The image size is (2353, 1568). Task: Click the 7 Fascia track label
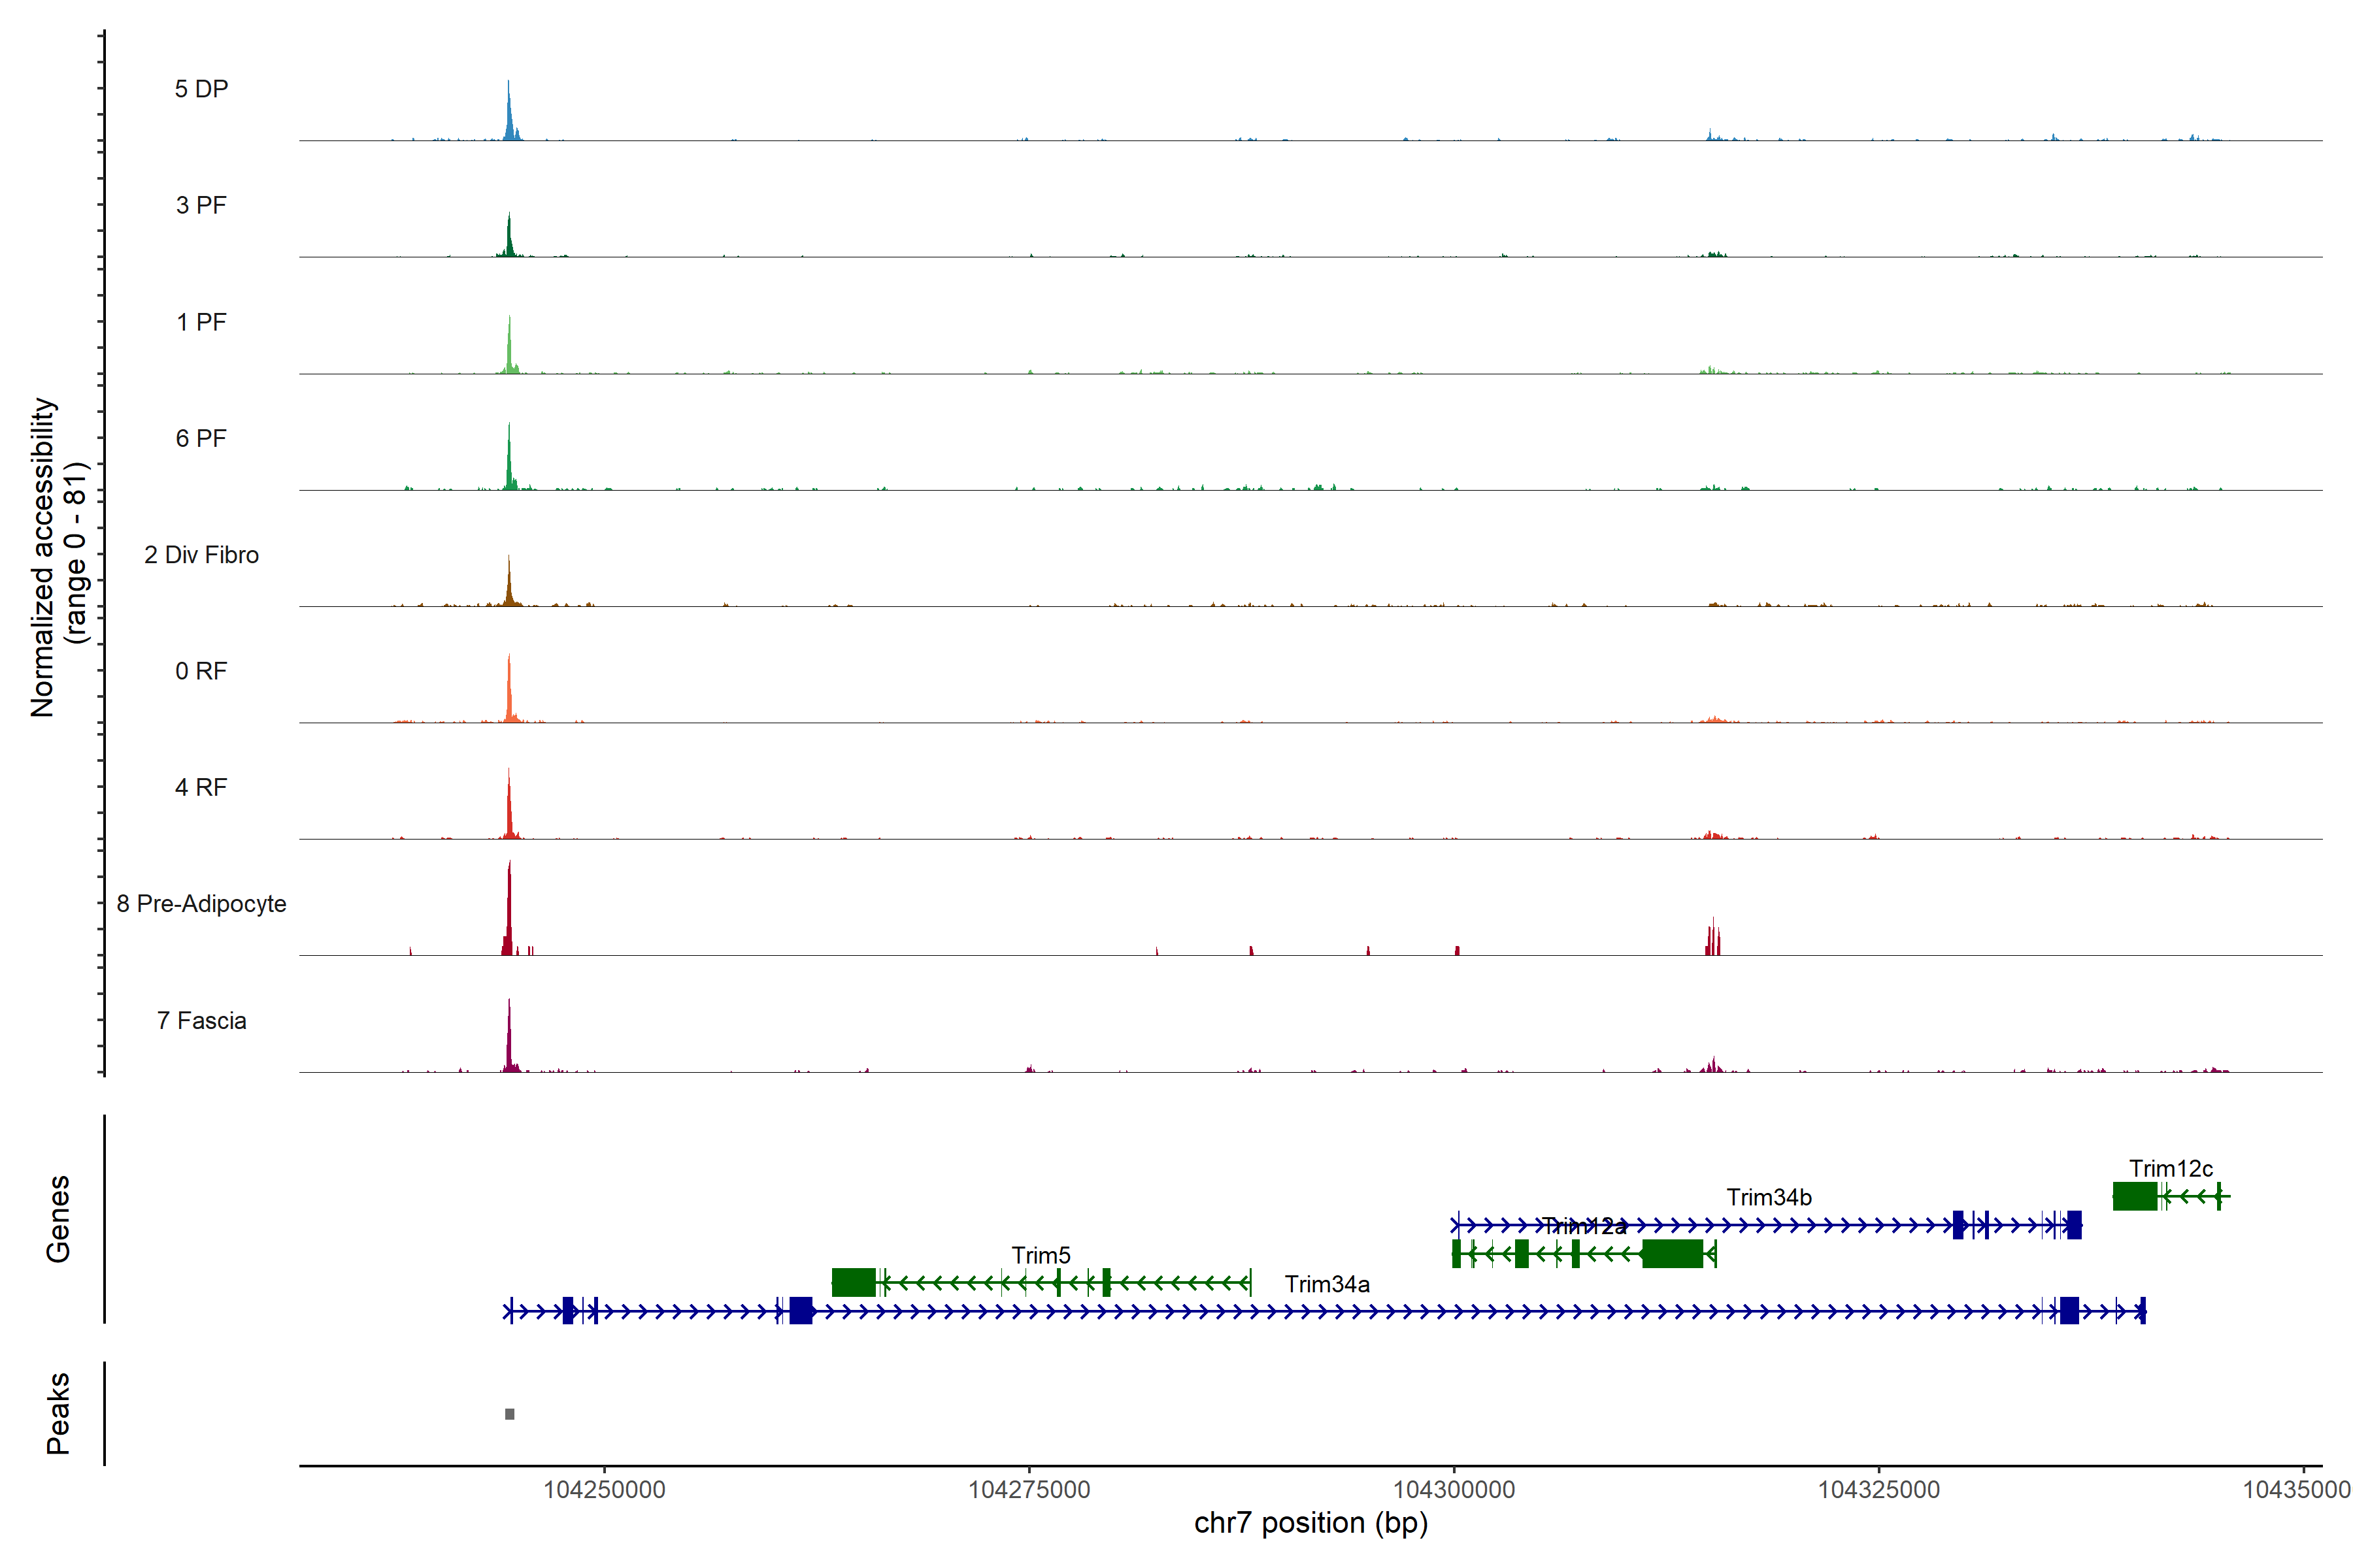201,1021
